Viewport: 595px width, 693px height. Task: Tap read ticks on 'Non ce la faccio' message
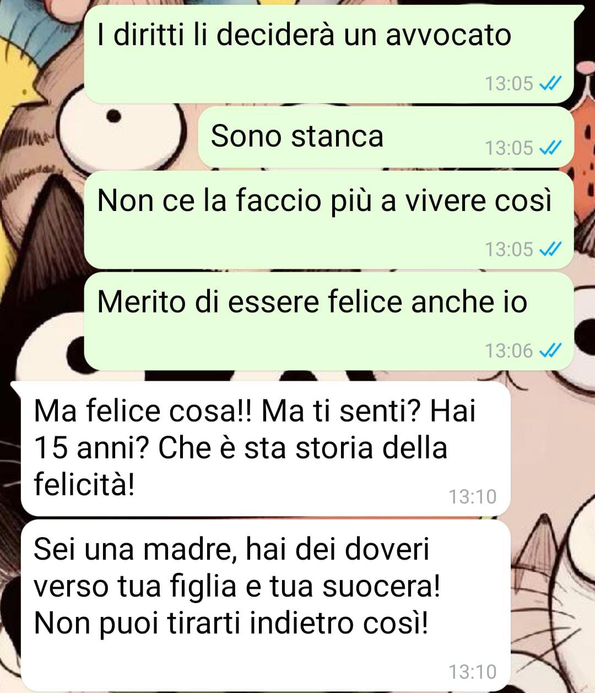(x=550, y=249)
